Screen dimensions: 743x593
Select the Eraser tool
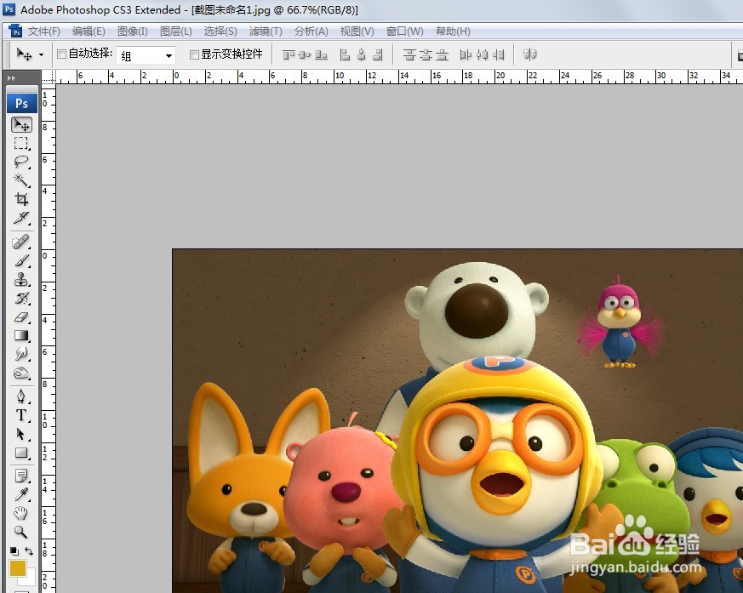click(x=22, y=316)
